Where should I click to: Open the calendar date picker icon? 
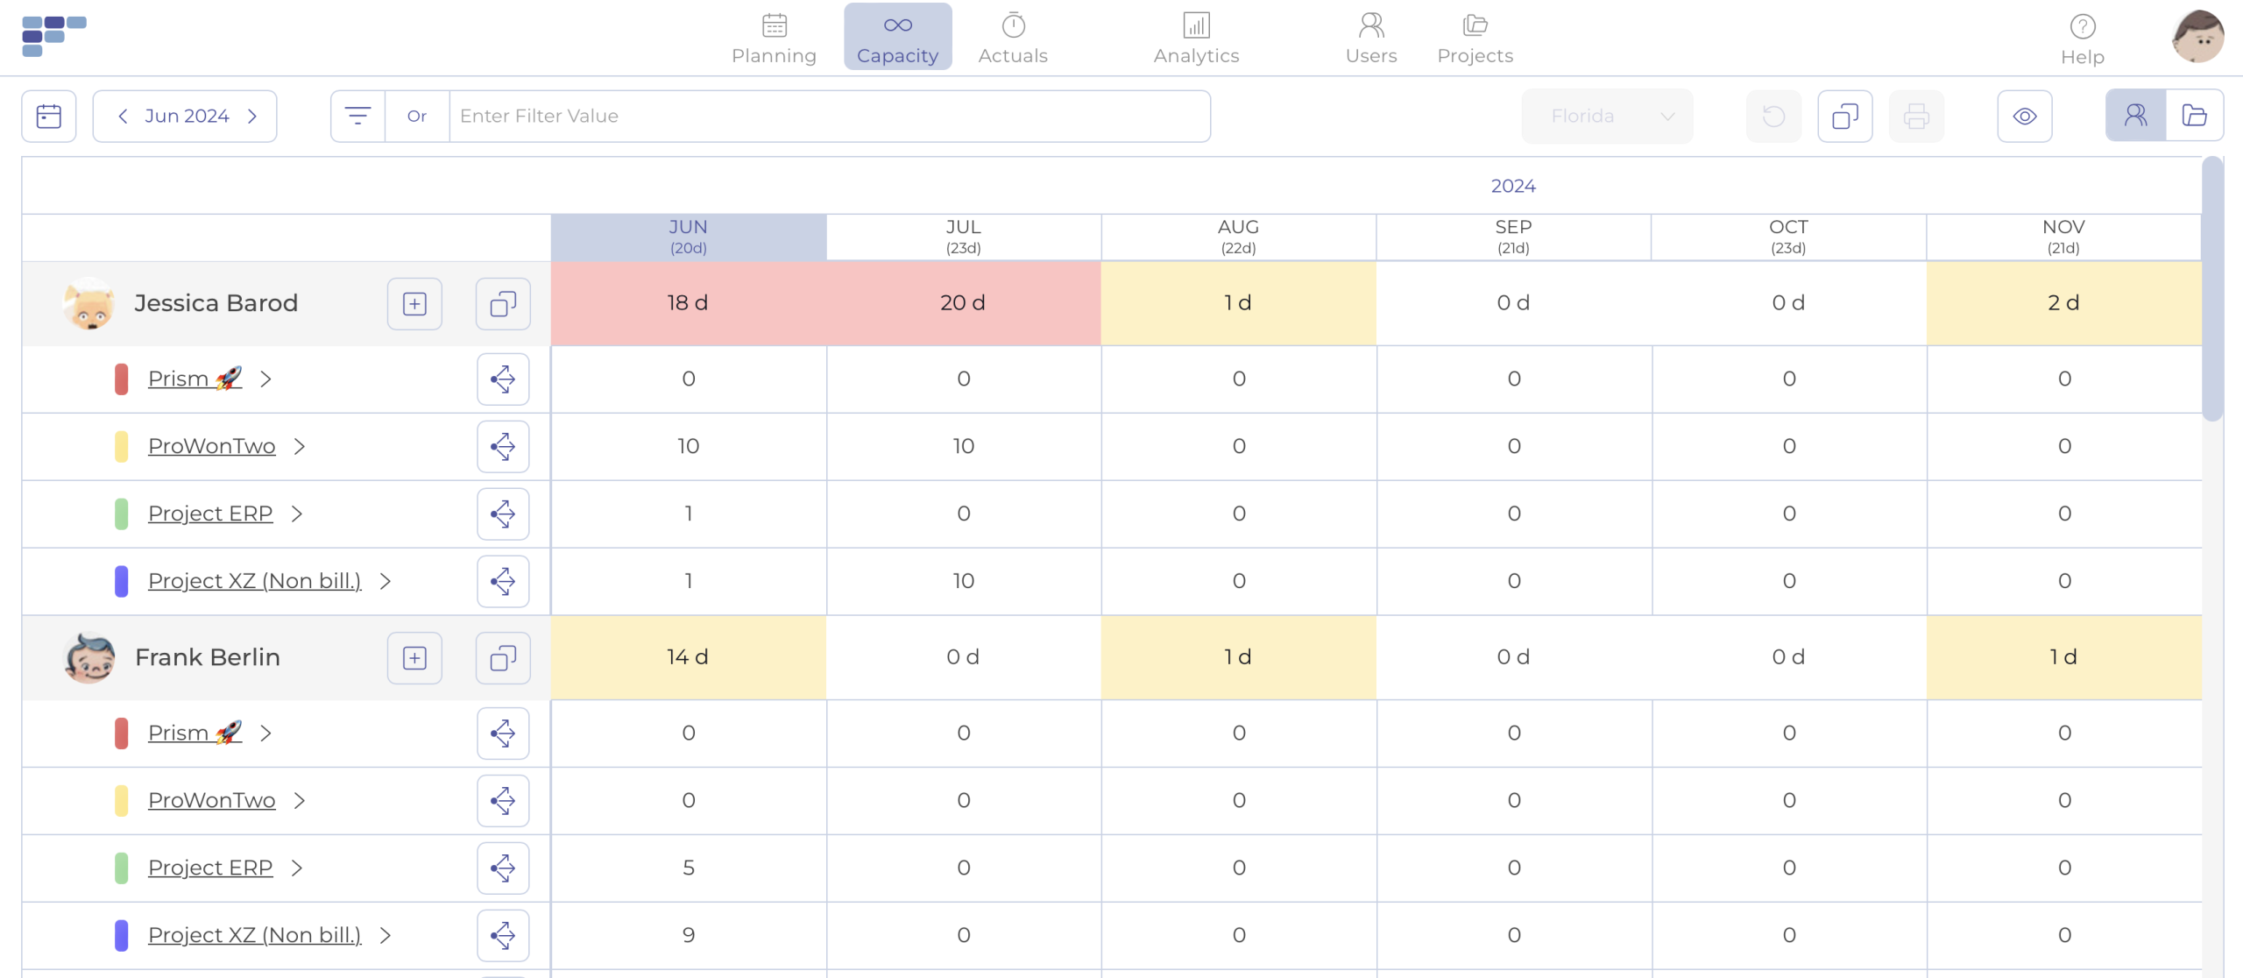tap(49, 116)
